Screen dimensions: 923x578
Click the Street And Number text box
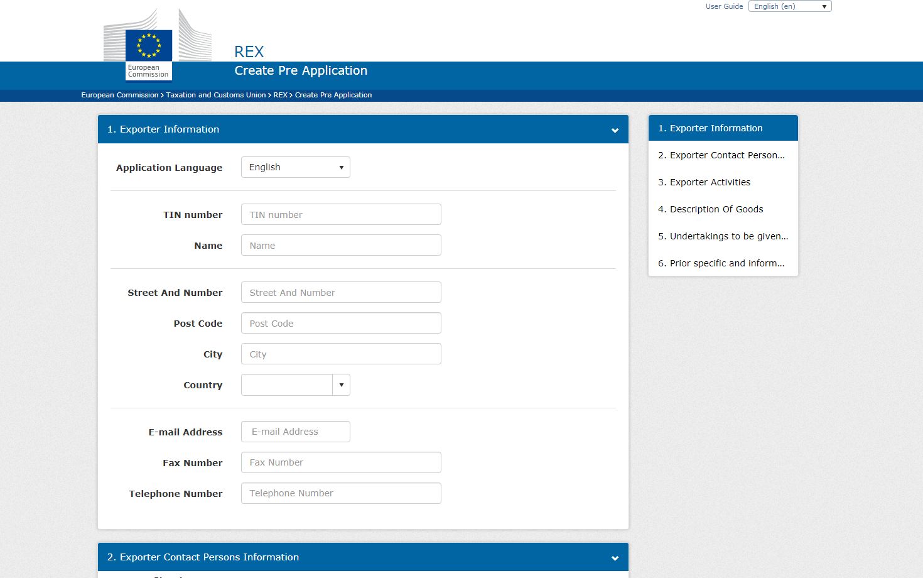click(x=341, y=292)
